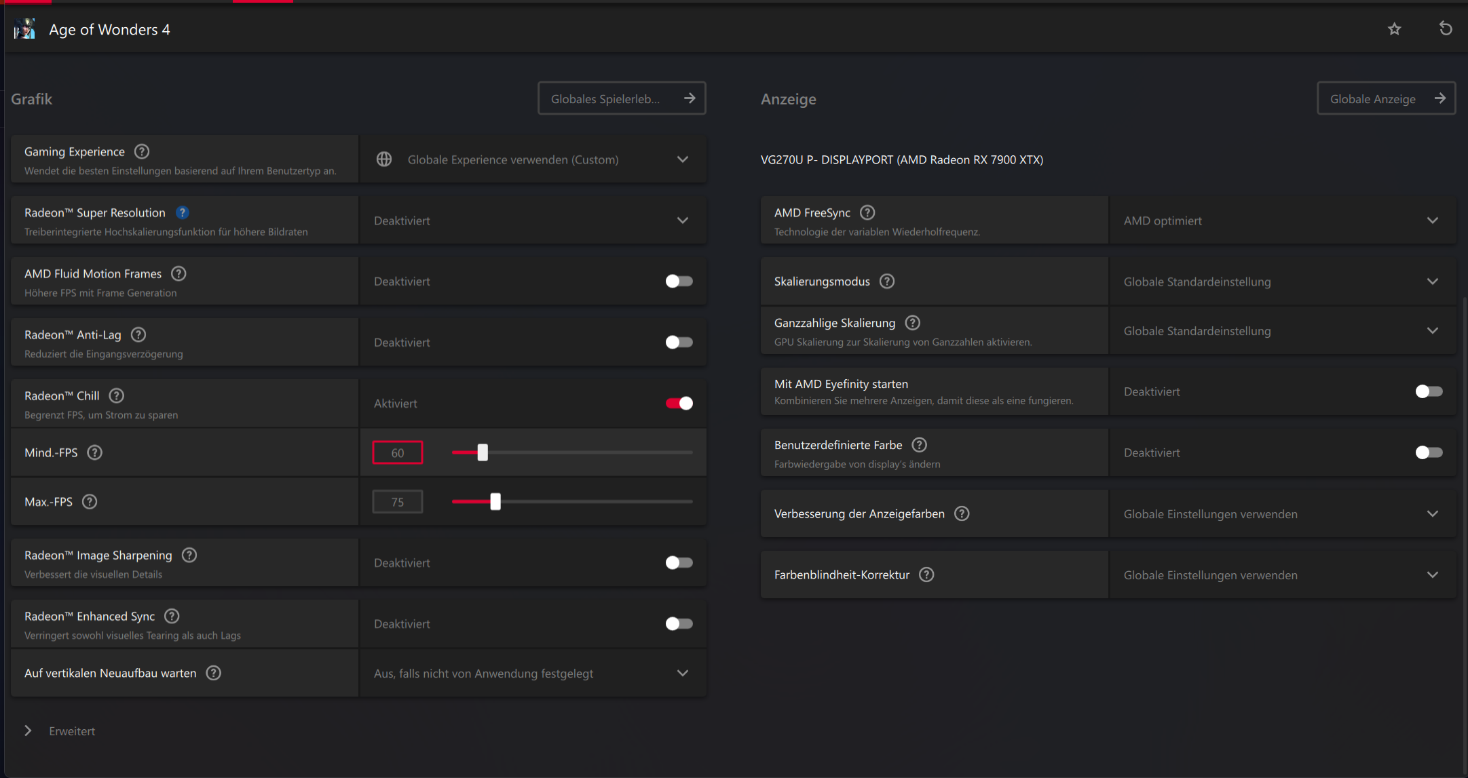This screenshot has width=1468, height=778.
Task: Open the Max.-FPS help icon
Action: [x=90, y=501]
